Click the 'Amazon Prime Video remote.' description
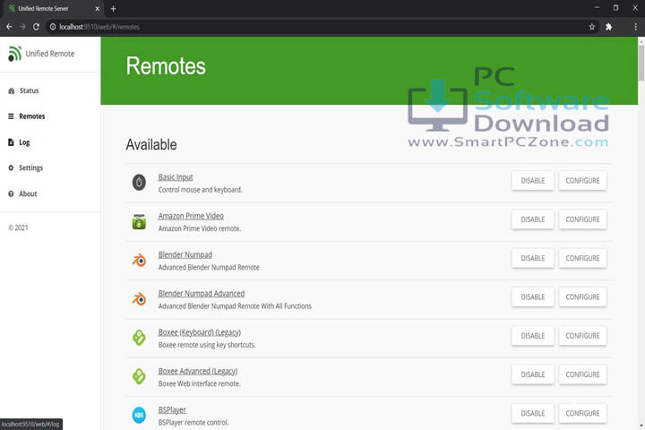 point(200,228)
